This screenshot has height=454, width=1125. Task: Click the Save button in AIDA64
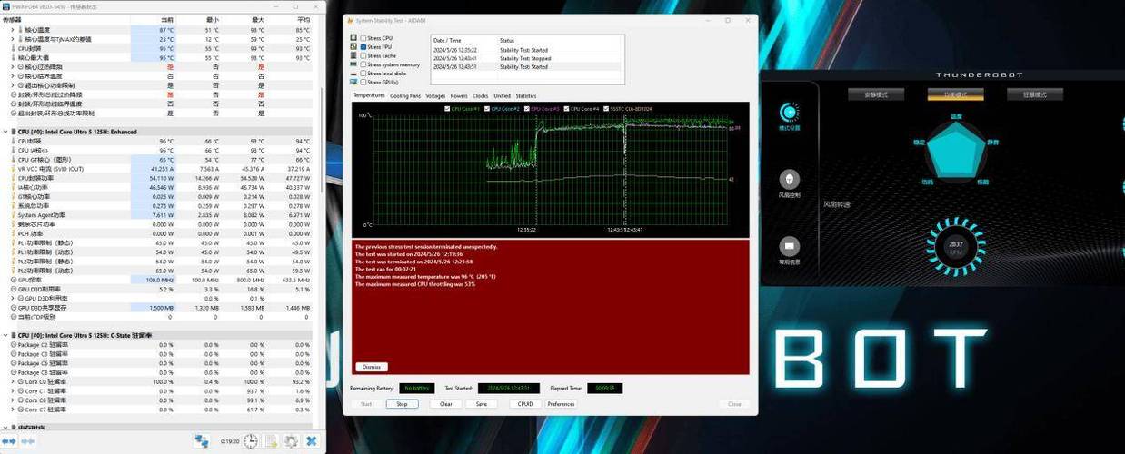481,404
